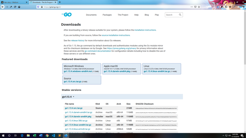
Task: Switch to the Medium New story tab
Action: click(14, 2)
